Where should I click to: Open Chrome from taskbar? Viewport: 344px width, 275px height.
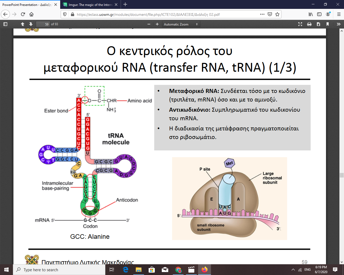178,270
